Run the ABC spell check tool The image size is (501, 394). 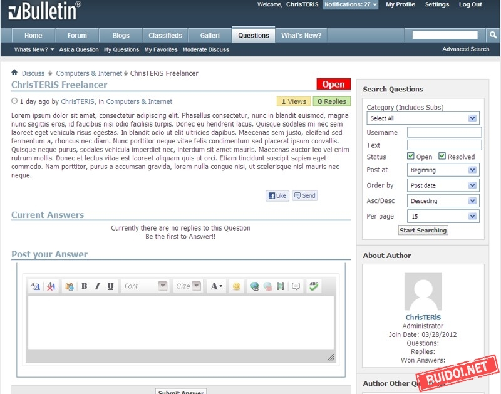click(x=314, y=286)
